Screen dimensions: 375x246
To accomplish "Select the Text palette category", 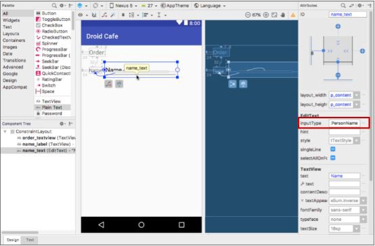I will click(x=7, y=27).
